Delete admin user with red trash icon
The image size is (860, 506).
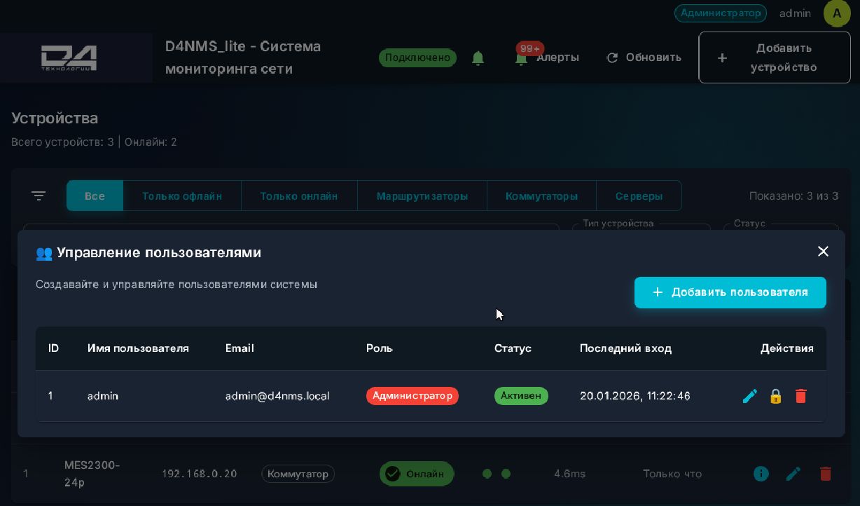[800, 396]
